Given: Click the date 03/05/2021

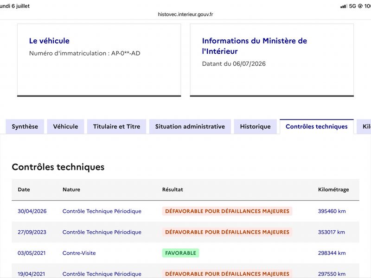Looking at the screenshot, I should tap(32, 253).
